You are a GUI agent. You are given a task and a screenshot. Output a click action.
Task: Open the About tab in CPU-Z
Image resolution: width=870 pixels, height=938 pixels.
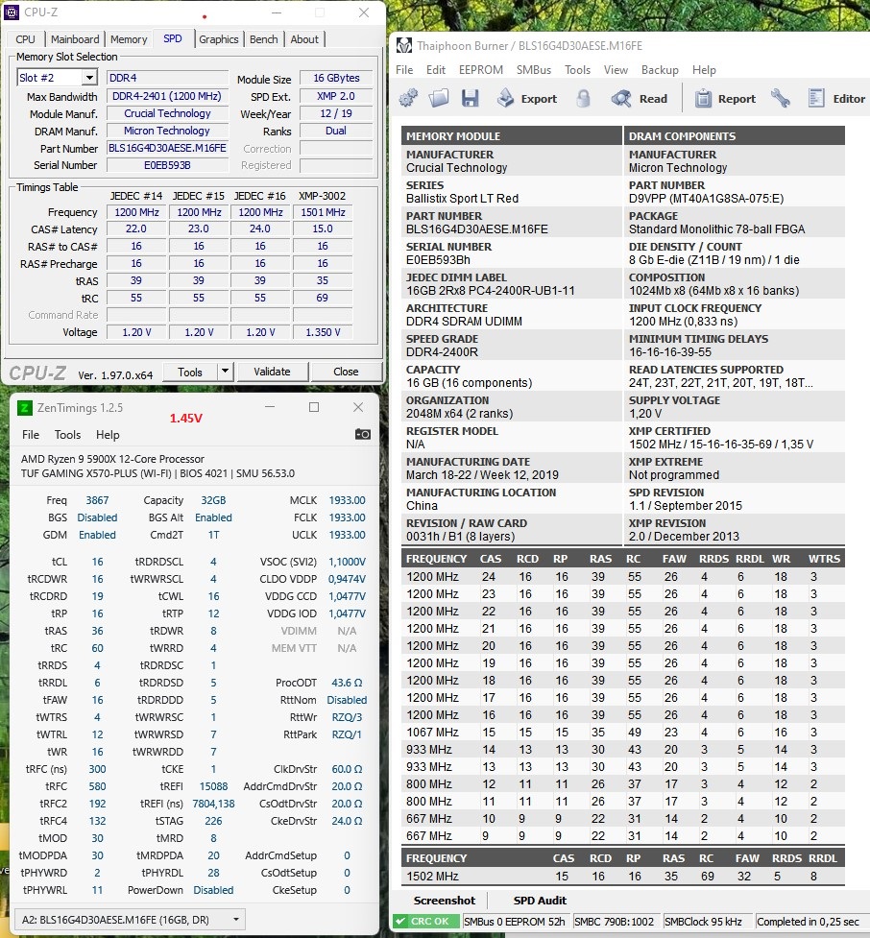click(x=304, y=39)
